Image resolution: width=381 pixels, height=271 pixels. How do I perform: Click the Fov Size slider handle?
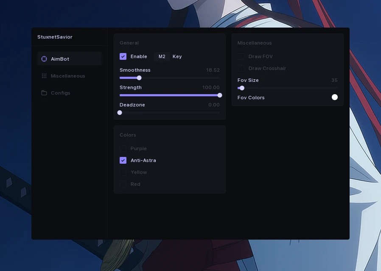[242, 88]
